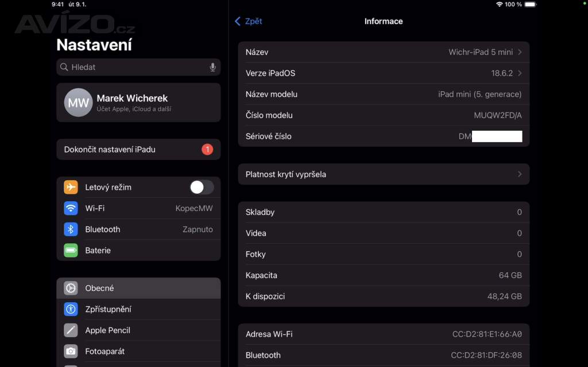Tap the green Baterie icon
Screen dimensions: 588x367
point(71,250)
